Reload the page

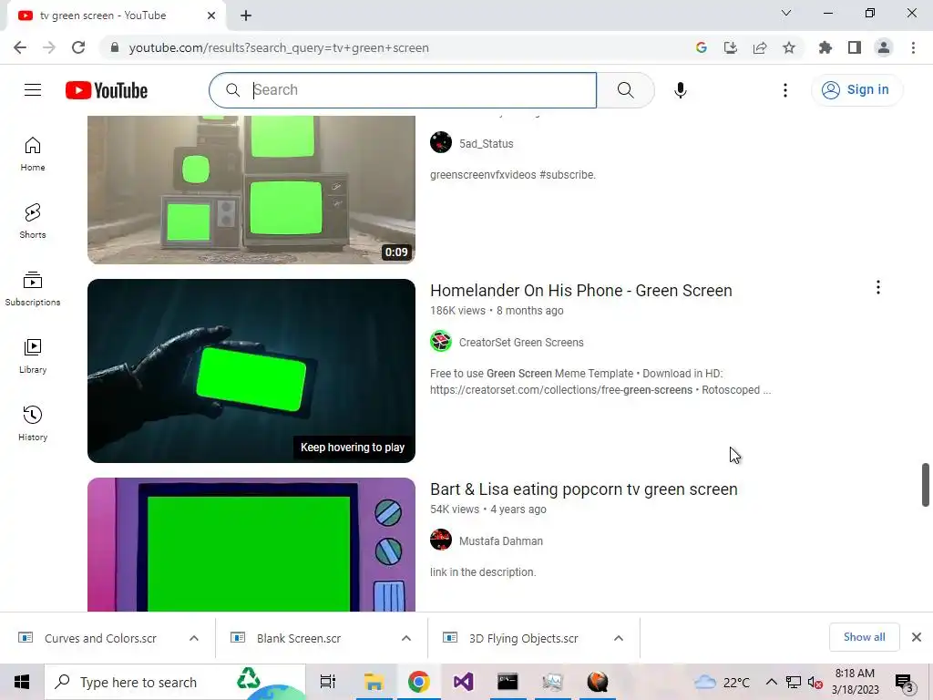(x=78, y=47)
